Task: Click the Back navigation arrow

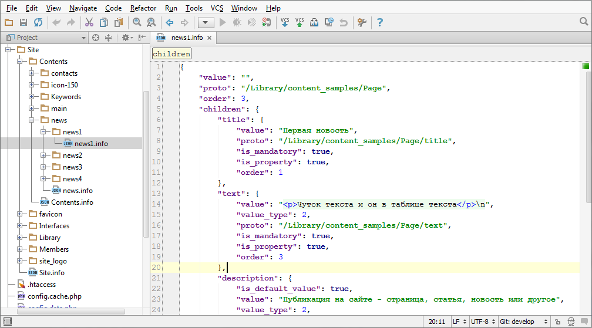Action: 170,22
